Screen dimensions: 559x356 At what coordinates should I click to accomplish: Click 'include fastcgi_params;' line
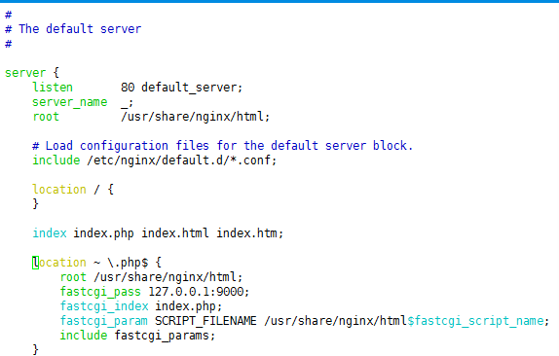[137, 336]
